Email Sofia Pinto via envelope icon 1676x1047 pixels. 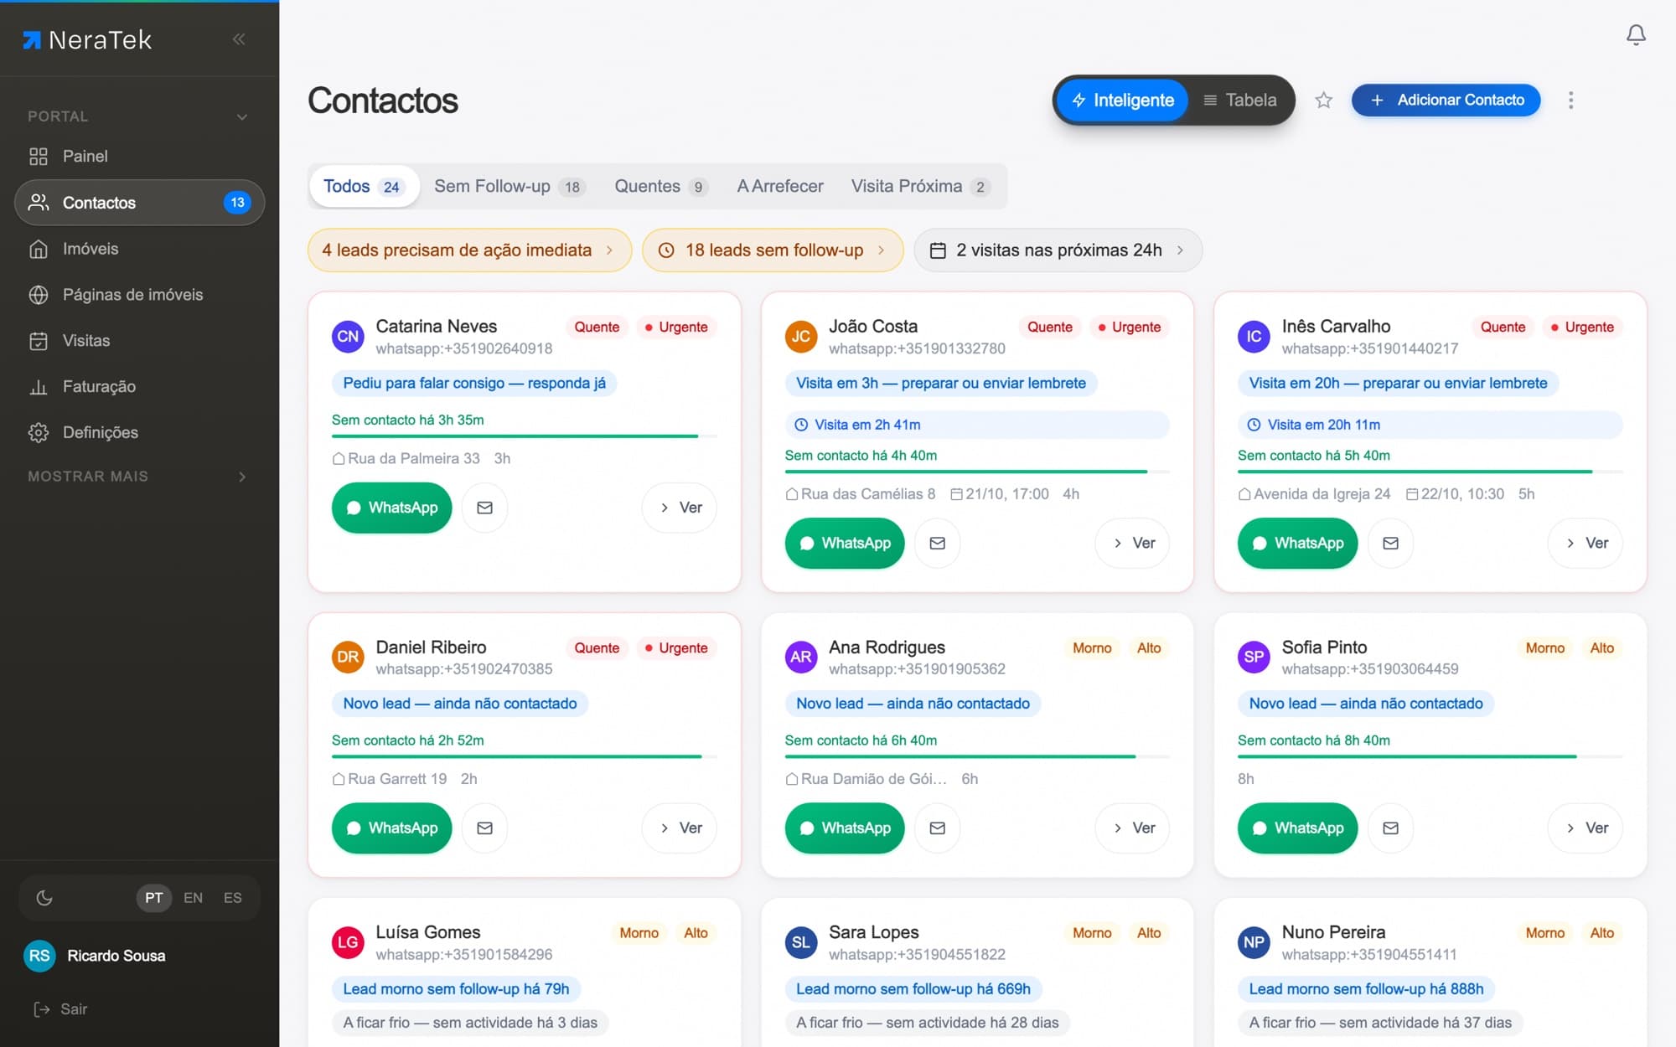click(x=1390, y=828)
